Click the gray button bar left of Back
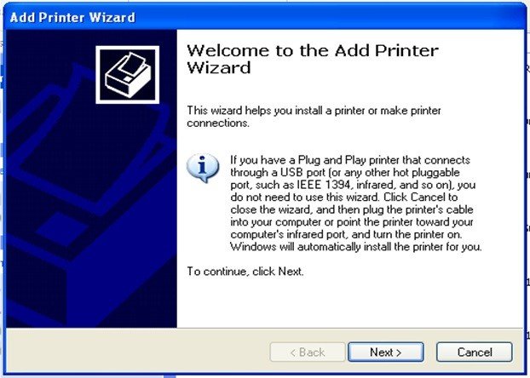The height and width of the screenshot is (378, 530). [137, 352]
